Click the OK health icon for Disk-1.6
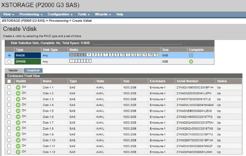Screen dimensions: 246x156 pos(18,117)
